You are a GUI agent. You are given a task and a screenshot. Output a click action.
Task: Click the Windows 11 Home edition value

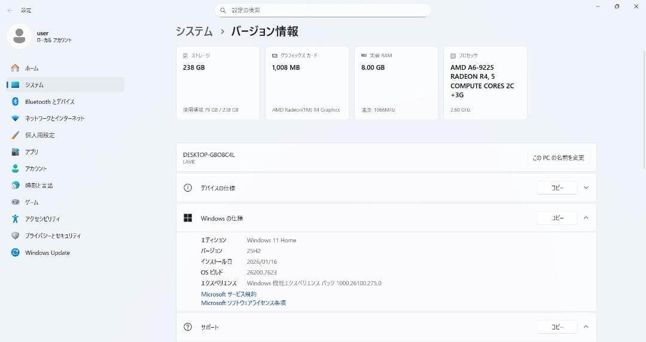tap(272, 240)
